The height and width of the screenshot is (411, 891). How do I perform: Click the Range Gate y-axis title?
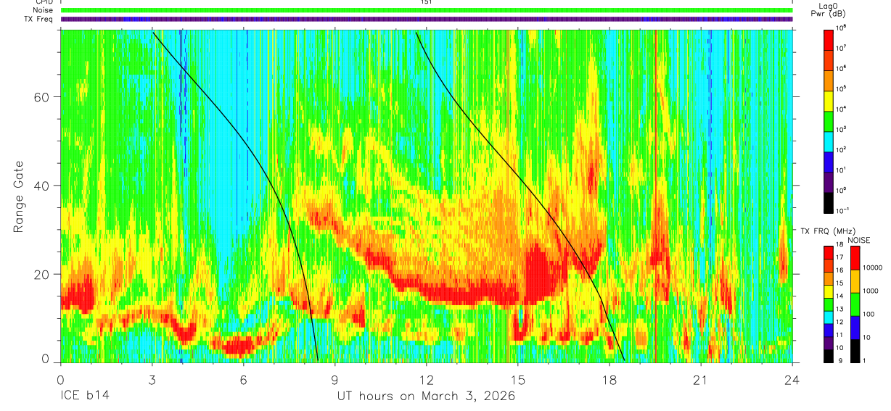[x=19, y=196]
